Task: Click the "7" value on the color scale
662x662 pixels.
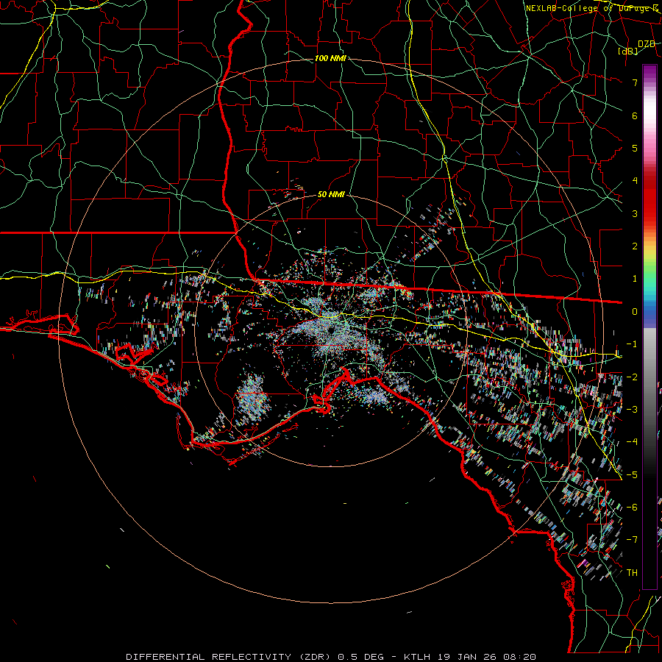Action: click(x=635, y=82)
